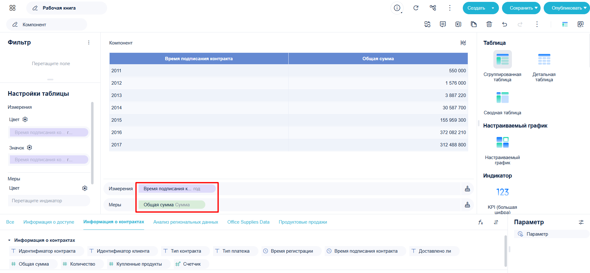Screen dimensions: 590x273
Task: Collapse the Информация о контрактах group
Action: [x=9, y=240]
